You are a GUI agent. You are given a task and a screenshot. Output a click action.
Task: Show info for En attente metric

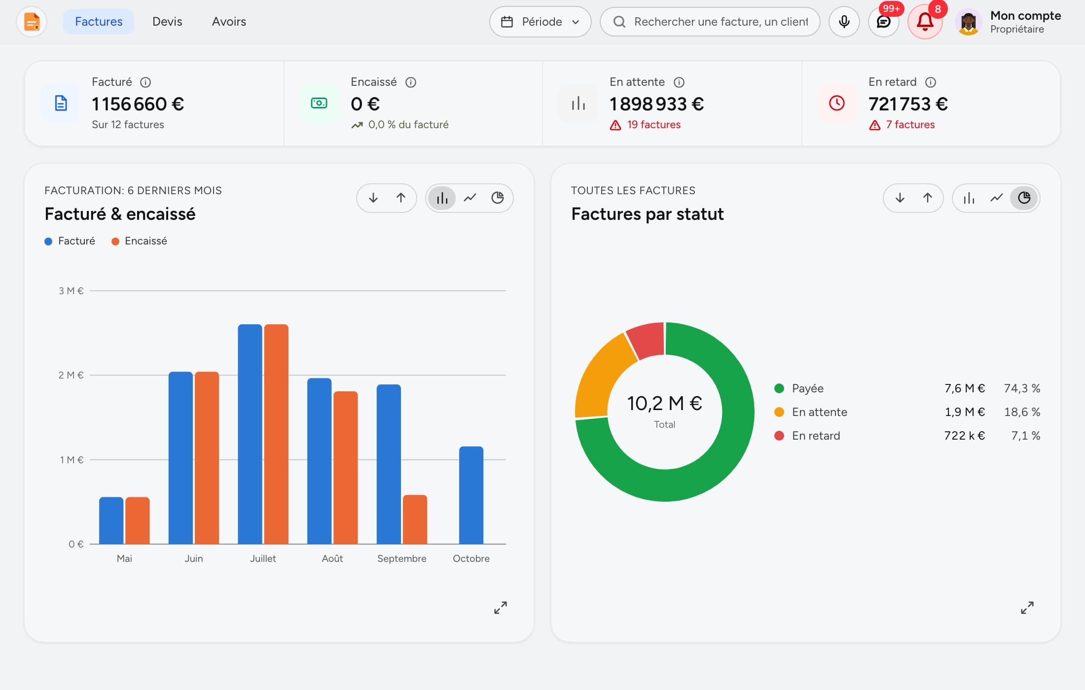(x=679, y=82)
